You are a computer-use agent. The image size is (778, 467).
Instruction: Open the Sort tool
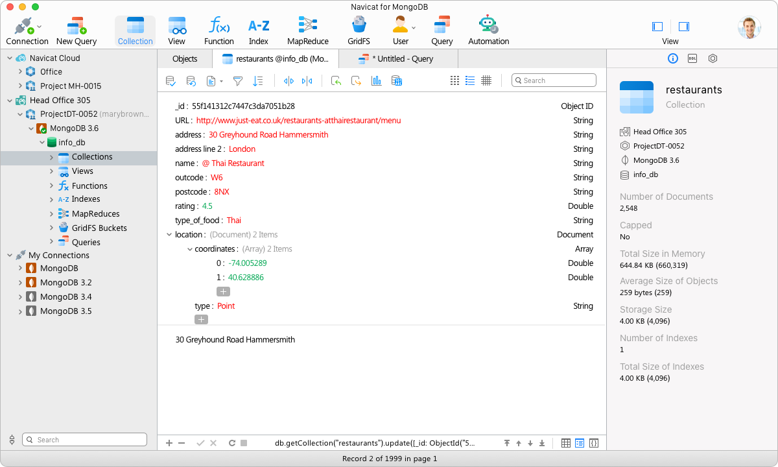pyautogui.click(x=258, y=81)
